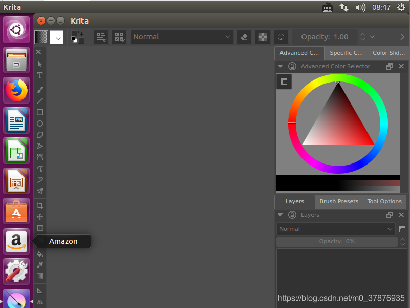This screenshot has height=308, width=410.
Task: Open the layer blending mode Normal dropdown
Action: (x=336, y=229)
